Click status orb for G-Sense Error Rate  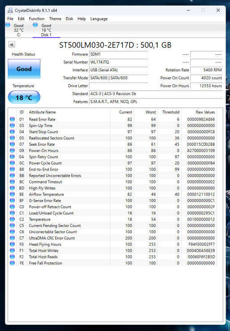[x=12, y=200]
